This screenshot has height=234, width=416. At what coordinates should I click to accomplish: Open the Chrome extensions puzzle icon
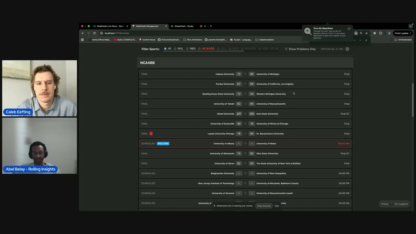381,33
